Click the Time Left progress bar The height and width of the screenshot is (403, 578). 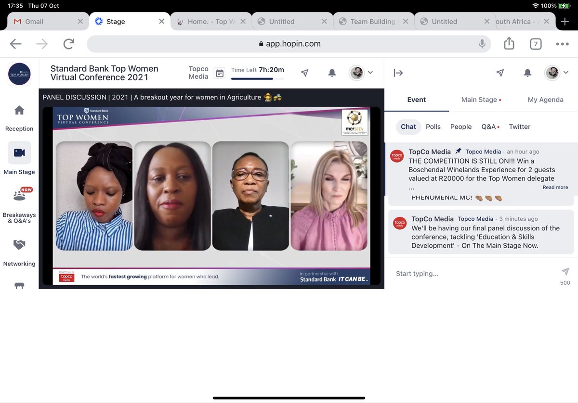(x=257, y=78)
